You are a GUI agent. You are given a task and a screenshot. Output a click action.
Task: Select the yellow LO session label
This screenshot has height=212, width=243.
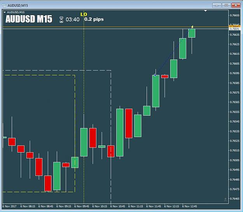tap(84, 14)
